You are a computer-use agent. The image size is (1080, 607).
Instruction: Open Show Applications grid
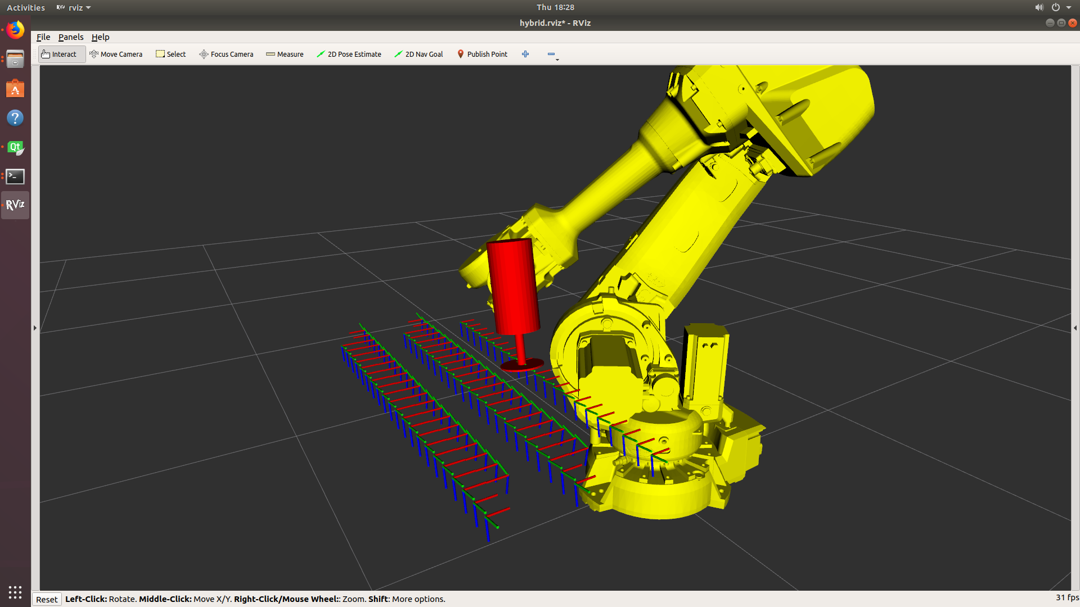point(15,592)
